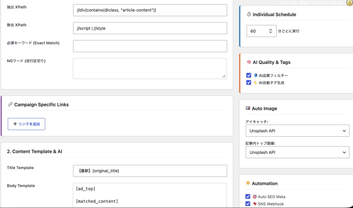
Task: Click the bird icon next to SNS Webhook
Action: (x=255, y=204)
